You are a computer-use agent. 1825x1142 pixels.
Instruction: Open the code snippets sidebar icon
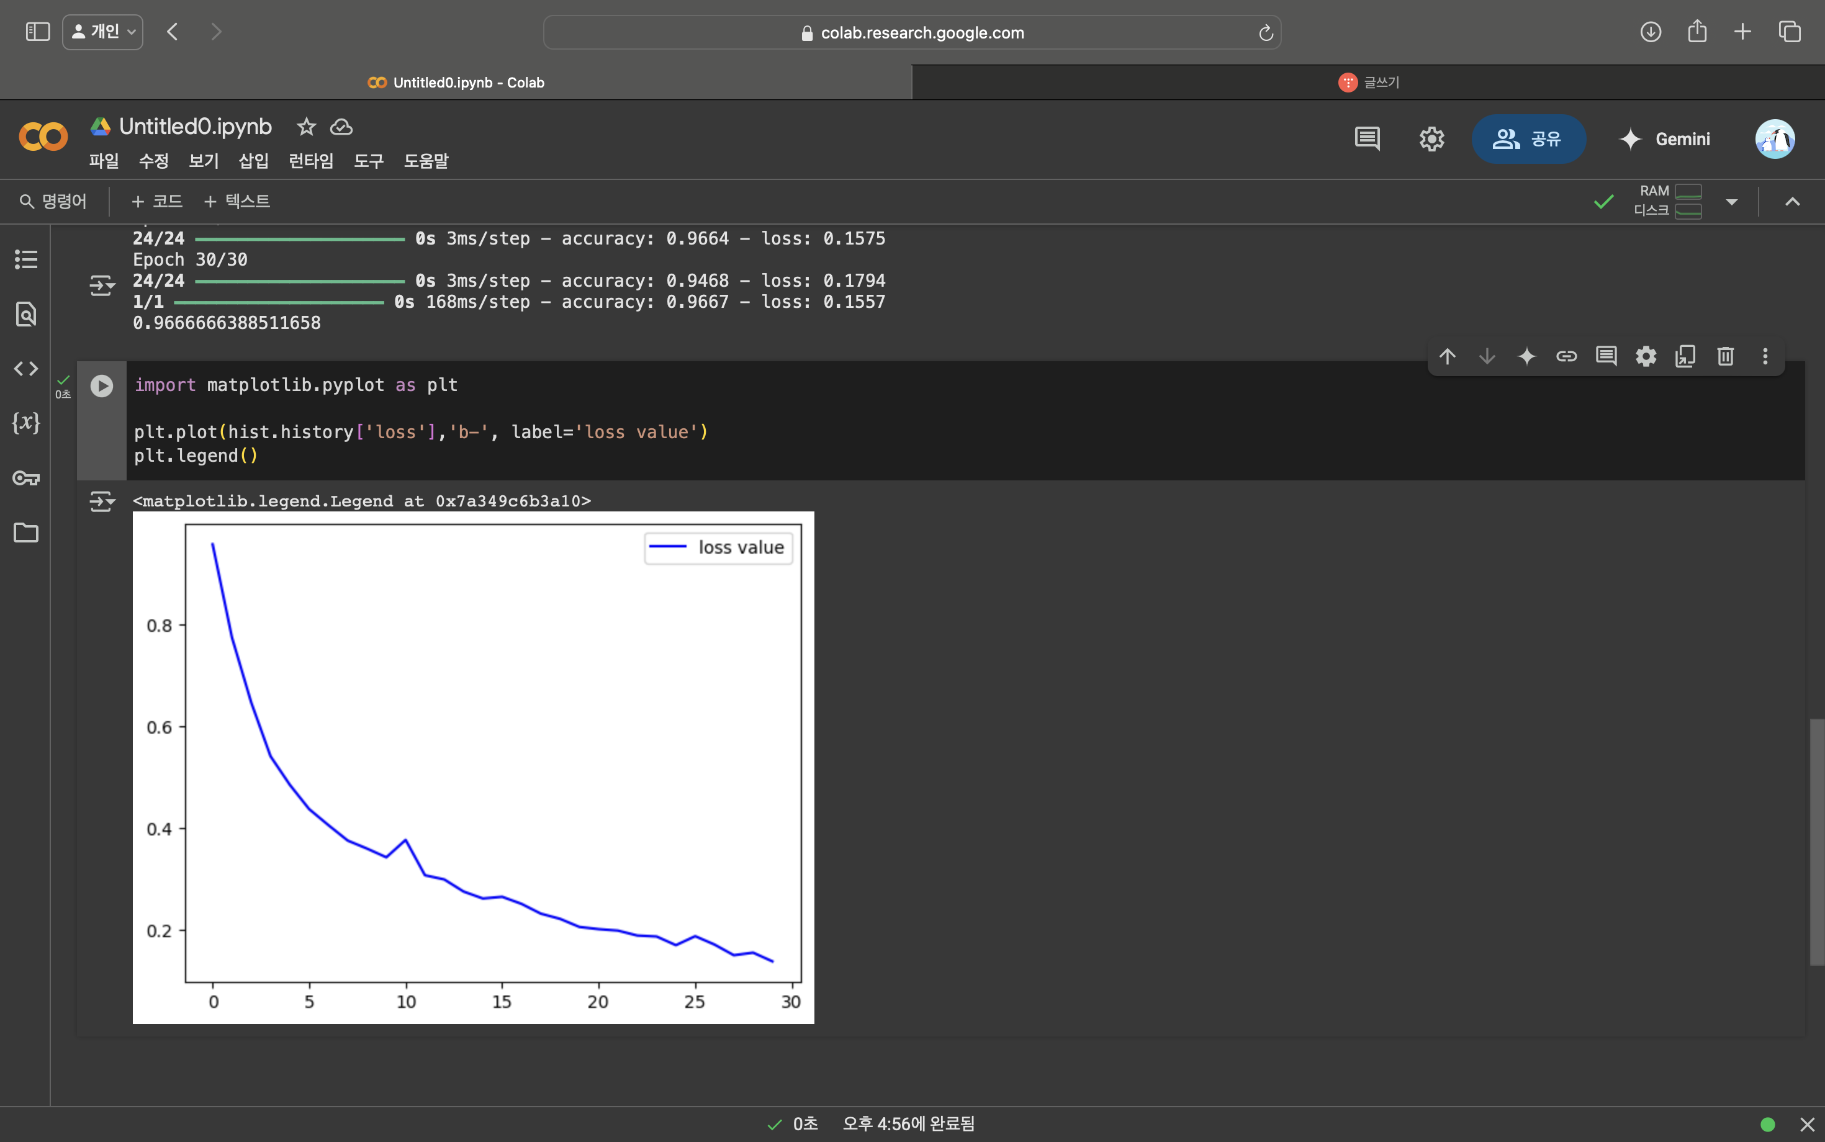coord(25,369)
